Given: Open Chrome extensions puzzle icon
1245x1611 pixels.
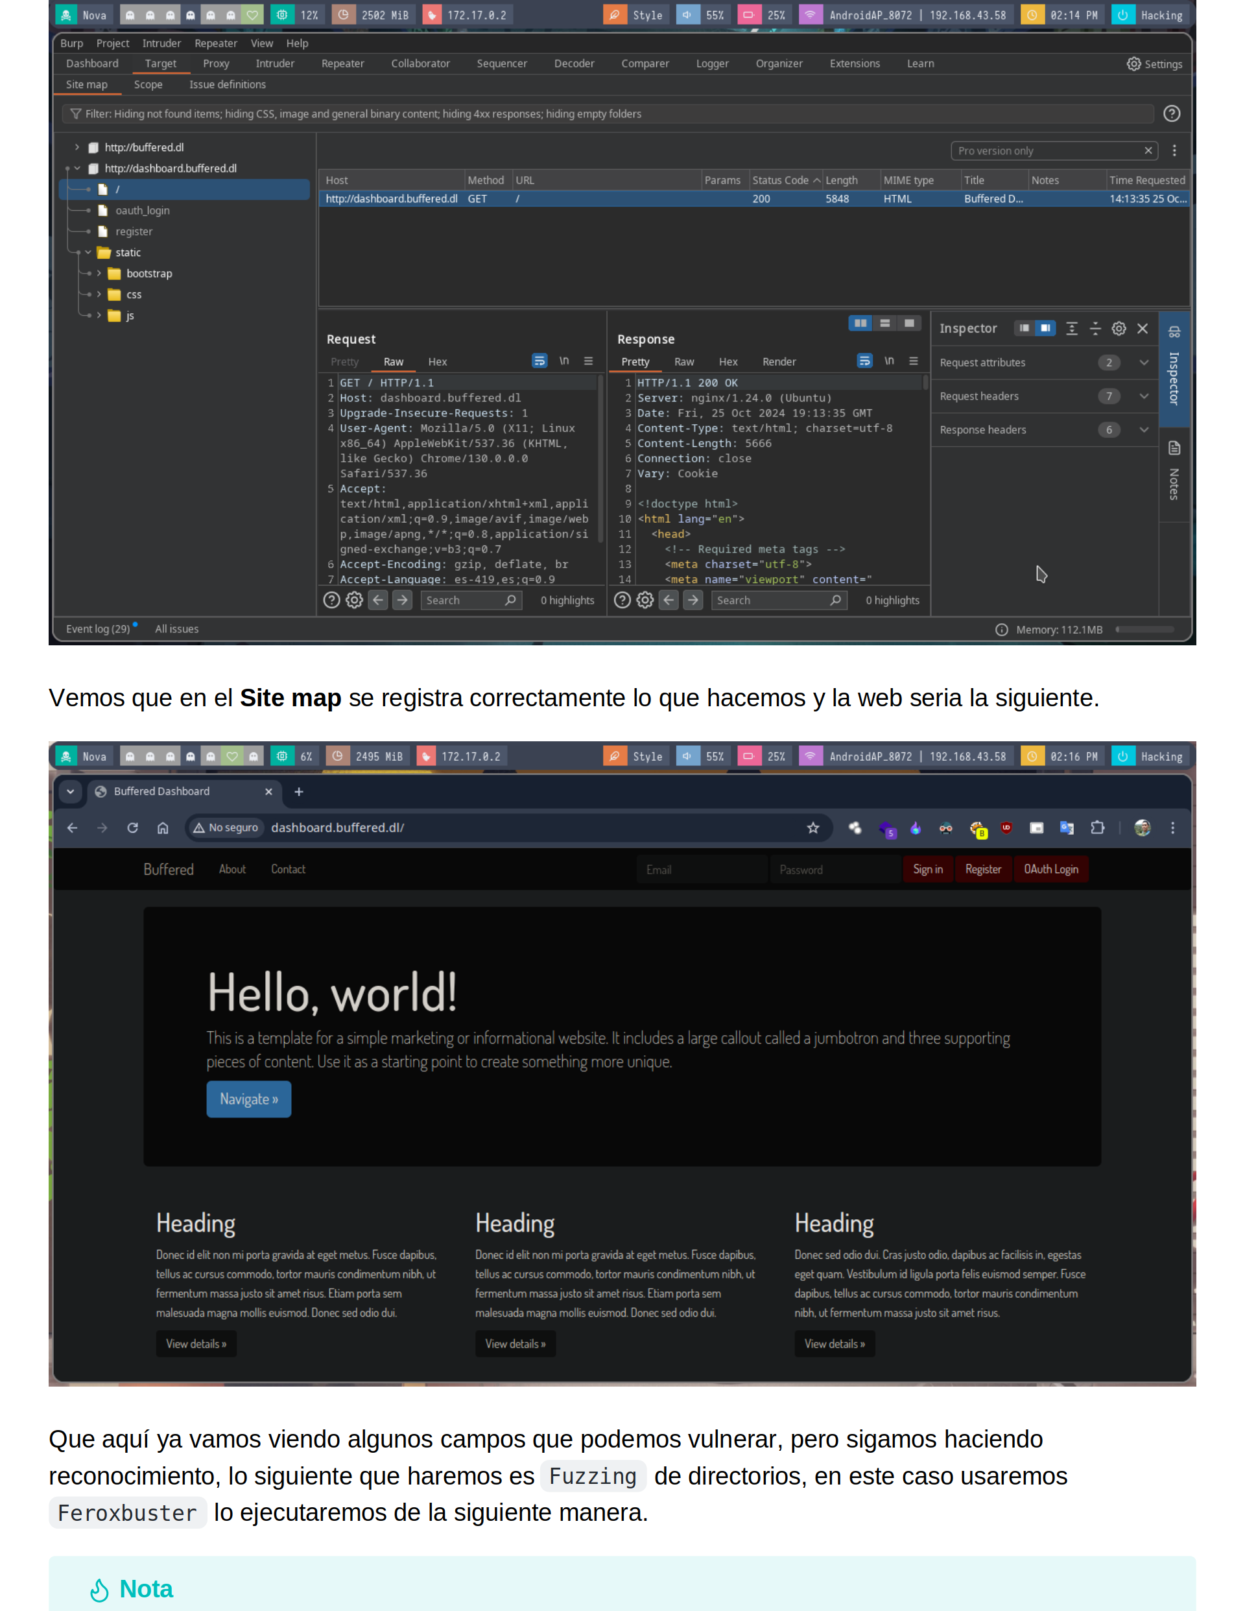Looking at the screenshot, I should [x=1098, y=828].
